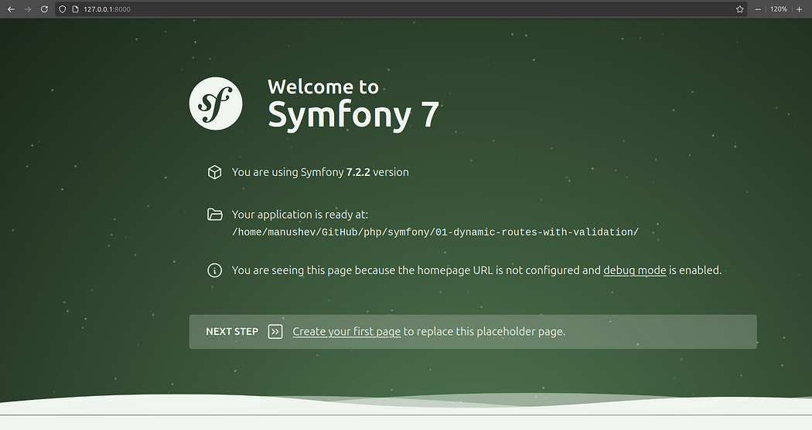Open the Create your first page link
This screenshot has width=812, height=430.
(346, 332)
